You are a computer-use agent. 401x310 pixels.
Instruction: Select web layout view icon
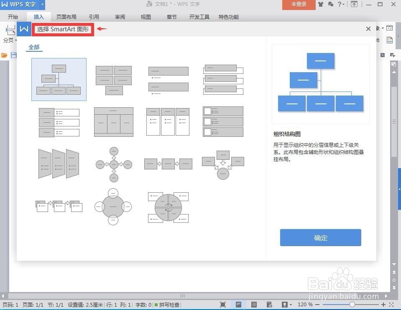coord(269,305)
